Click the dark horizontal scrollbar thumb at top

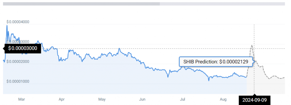[82, 4]
